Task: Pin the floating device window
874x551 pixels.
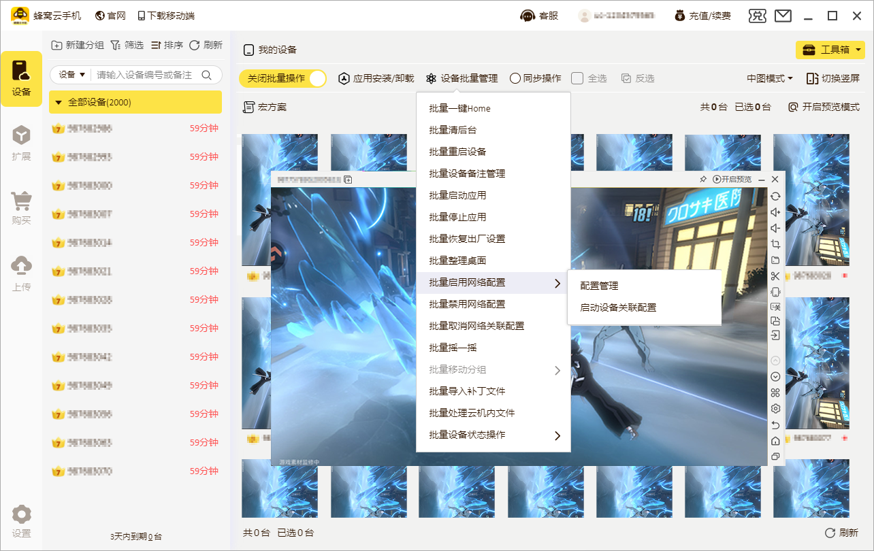Action: click(x=703, y=179)
